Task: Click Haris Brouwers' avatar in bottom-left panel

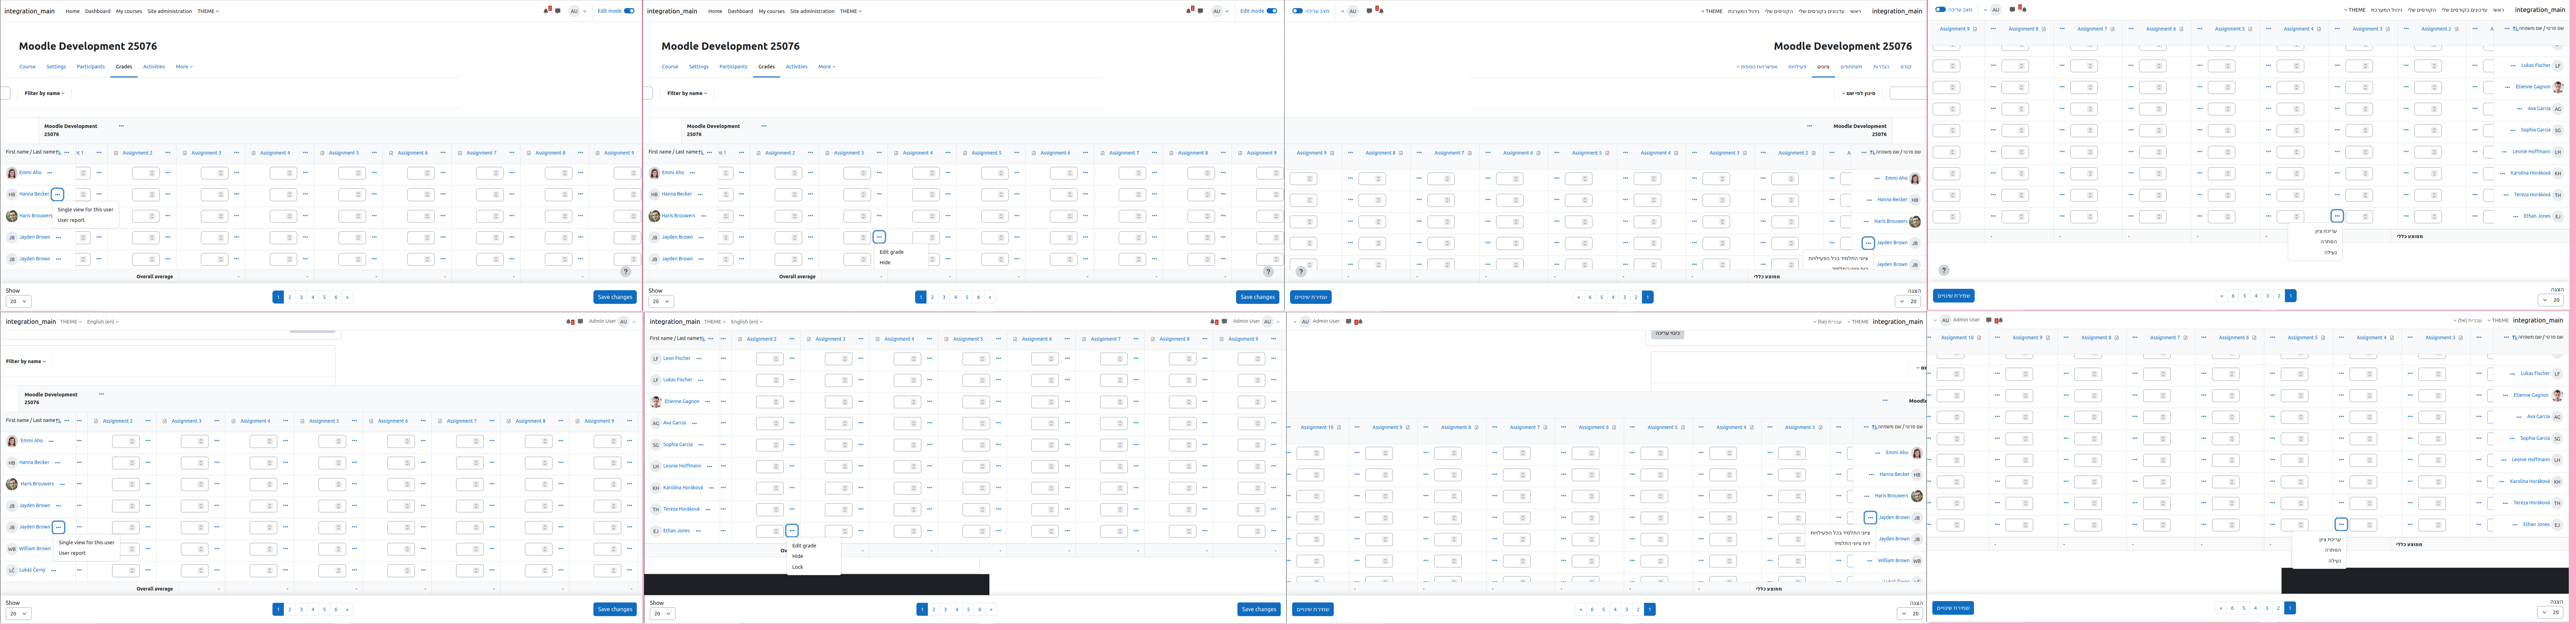Action: tap(12, 484)
